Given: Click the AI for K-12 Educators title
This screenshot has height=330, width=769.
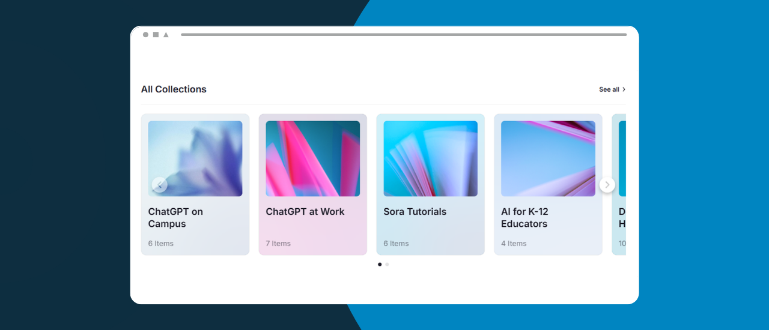Looking at the screenshot, I should point(524,218).
